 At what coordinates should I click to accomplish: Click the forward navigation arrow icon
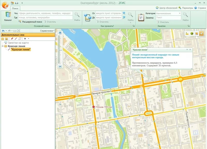[x=9, y=31]
